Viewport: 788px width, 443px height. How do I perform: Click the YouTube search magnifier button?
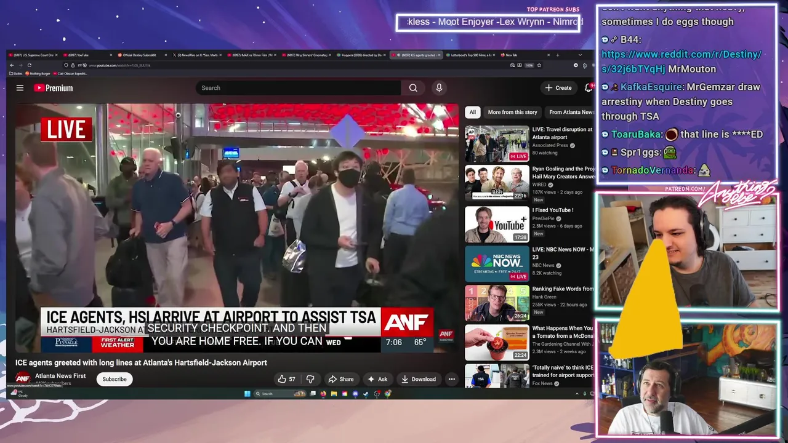tap(413, 88)
